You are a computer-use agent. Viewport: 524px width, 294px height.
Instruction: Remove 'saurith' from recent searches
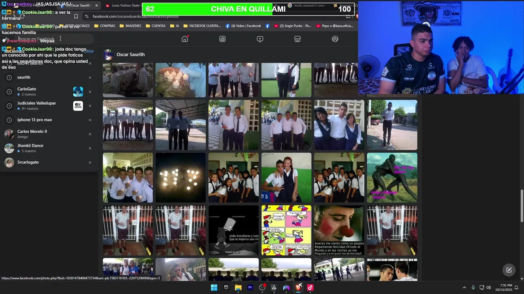click(90, 78)
